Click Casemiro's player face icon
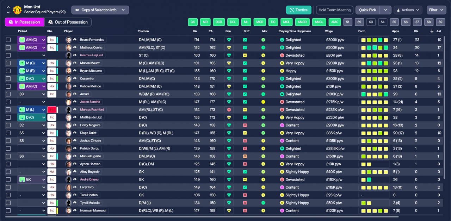The width and height of the screenshot is (451, 221). click(x=68, y=78)
